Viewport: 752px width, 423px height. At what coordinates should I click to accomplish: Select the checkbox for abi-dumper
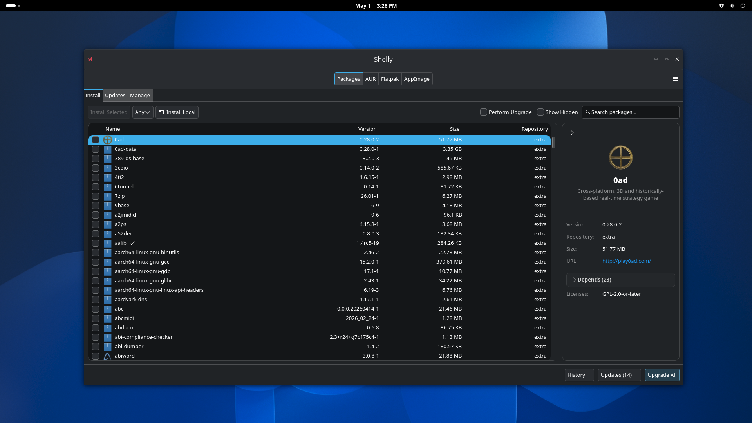click(x=96, y=347)
